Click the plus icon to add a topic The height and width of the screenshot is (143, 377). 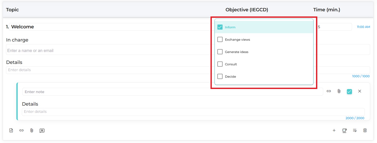334,130
